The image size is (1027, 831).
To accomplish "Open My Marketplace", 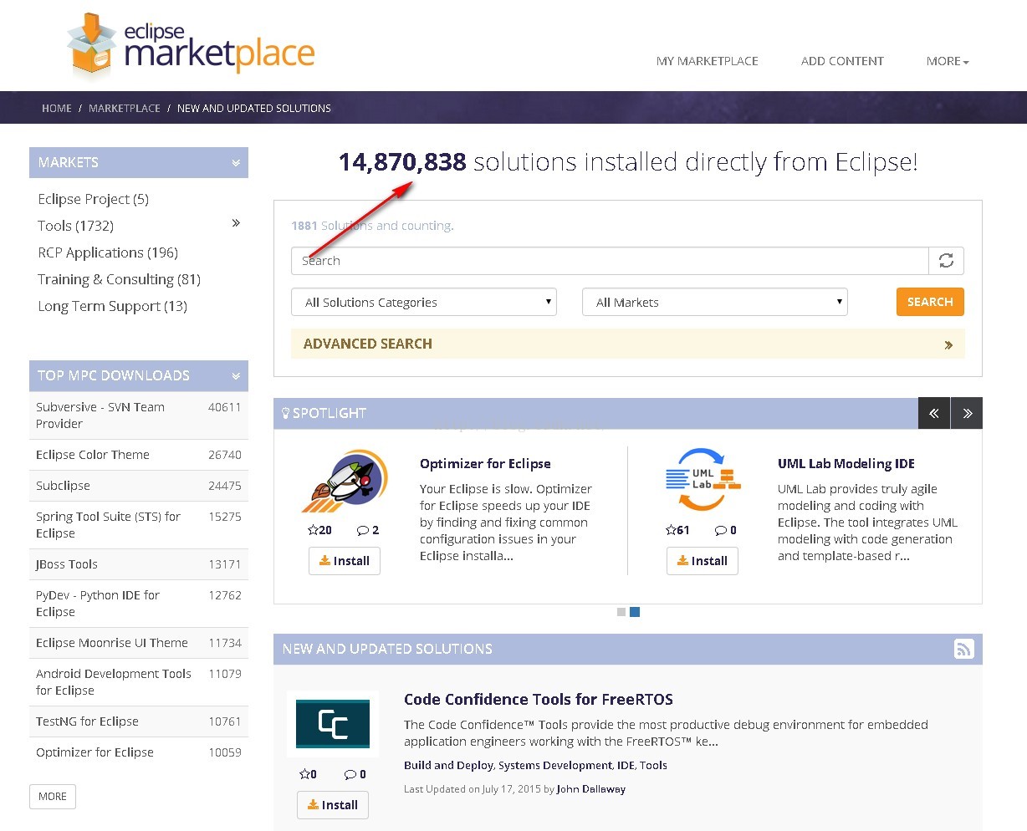I will tap(708, 61).
